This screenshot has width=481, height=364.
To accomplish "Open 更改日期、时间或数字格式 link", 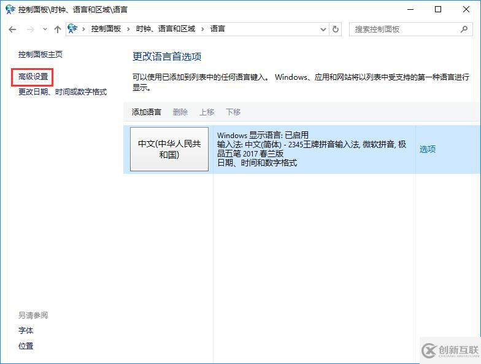I will pyautogui.click(x=63, y=91).
